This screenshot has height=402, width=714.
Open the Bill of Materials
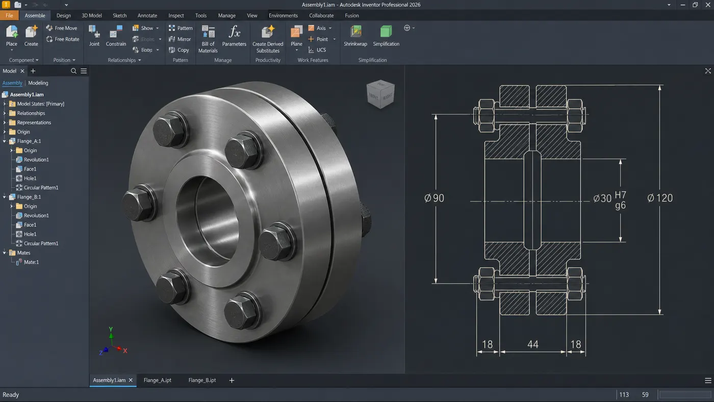208,39
